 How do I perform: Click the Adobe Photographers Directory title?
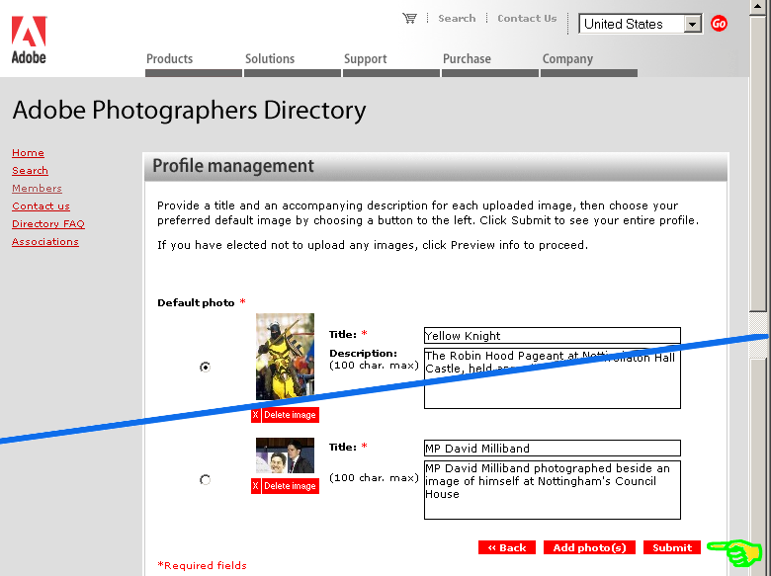click(190, 110)
